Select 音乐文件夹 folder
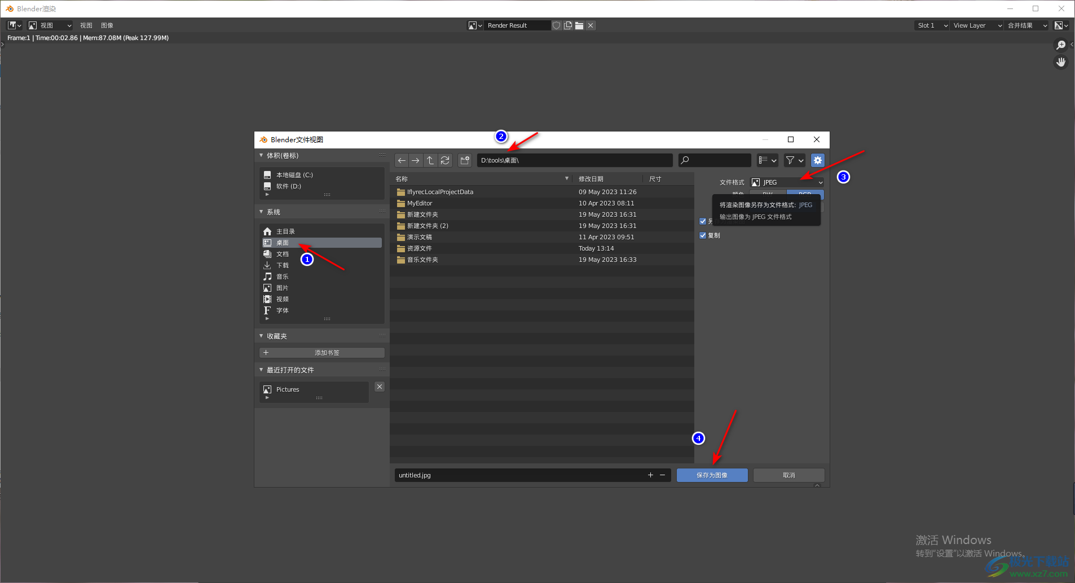 [542, 260]
